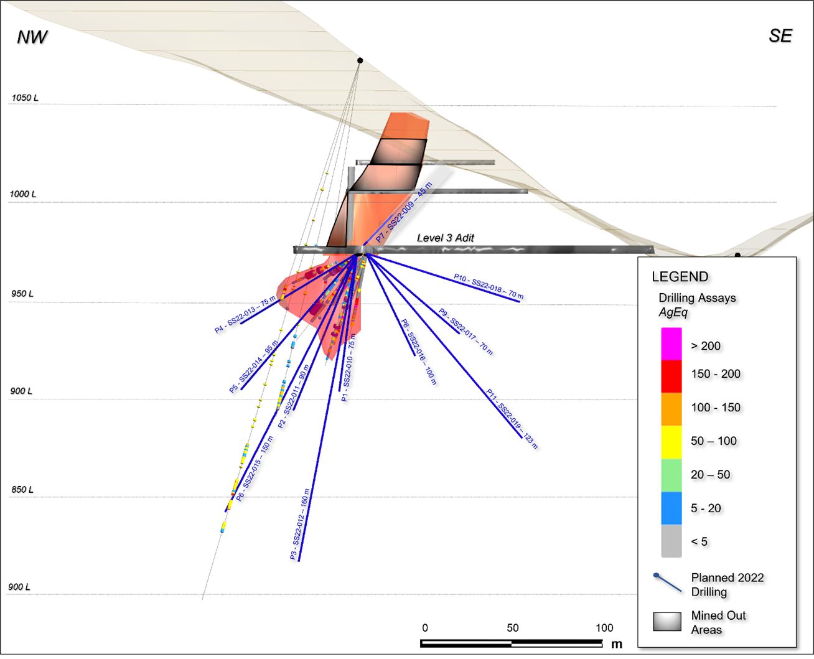Select the P10 - SS22-018 drill hole label

489,287
